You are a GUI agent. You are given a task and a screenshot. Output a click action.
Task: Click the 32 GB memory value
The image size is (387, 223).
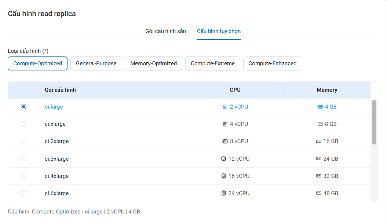point(331,176)
